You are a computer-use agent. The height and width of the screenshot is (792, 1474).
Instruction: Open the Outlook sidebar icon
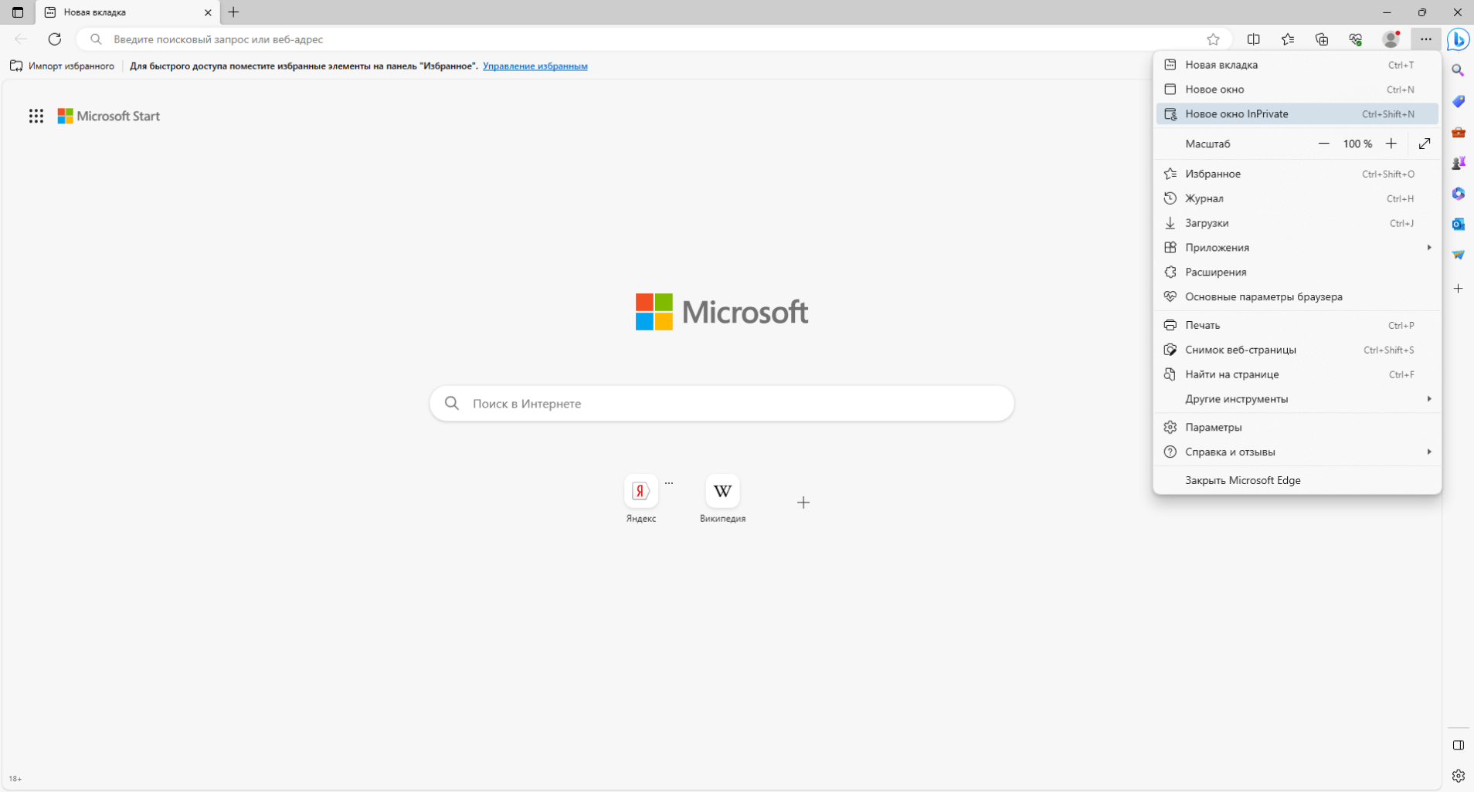[1458, 224]
